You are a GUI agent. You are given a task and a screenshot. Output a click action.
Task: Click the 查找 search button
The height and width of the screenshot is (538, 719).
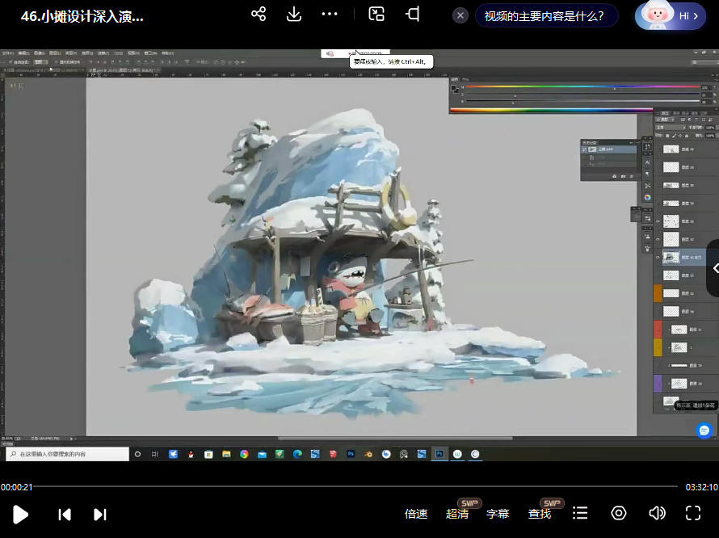pos(540,514)
